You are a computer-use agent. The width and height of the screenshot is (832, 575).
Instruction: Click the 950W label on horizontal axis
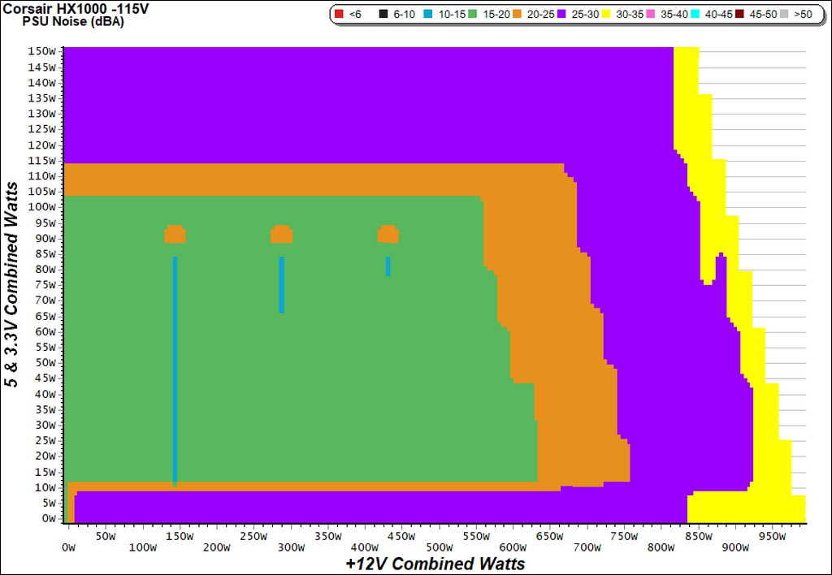pyautogui.click(x=772, y=536)
